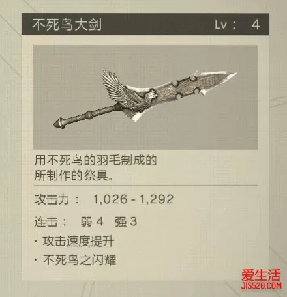
Task: Click the bullet before 攻击速度提升
Action: pyautogui.click(x=35, y=241)
